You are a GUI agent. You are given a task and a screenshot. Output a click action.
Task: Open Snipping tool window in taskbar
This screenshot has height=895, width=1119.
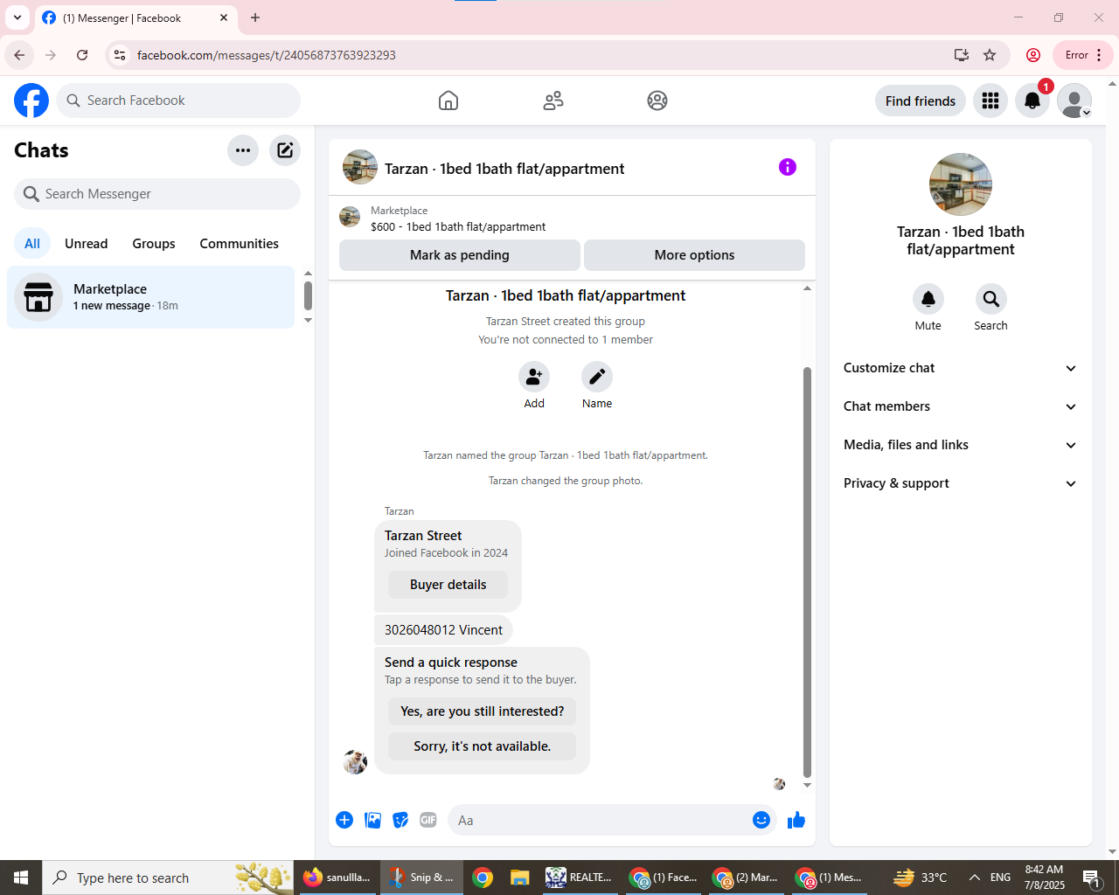coord(423,878)
